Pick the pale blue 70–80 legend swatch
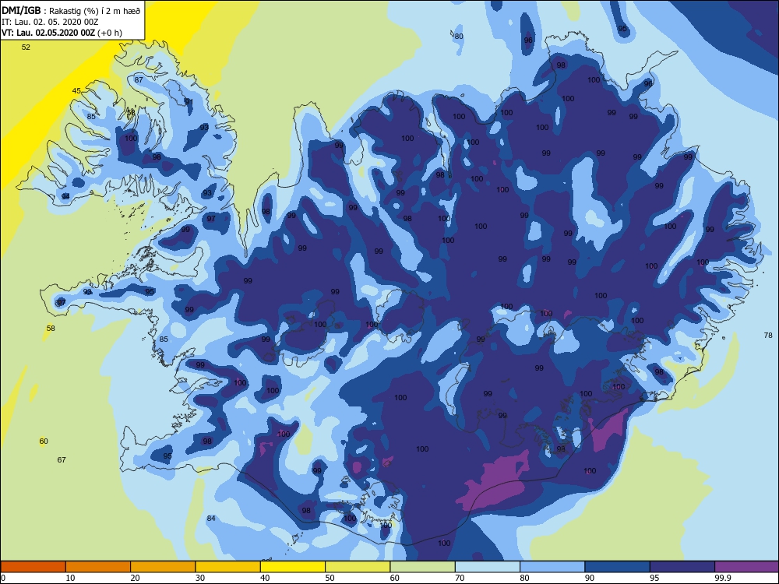The width and height of the screenshot is (779, 584). pos(488,567)
